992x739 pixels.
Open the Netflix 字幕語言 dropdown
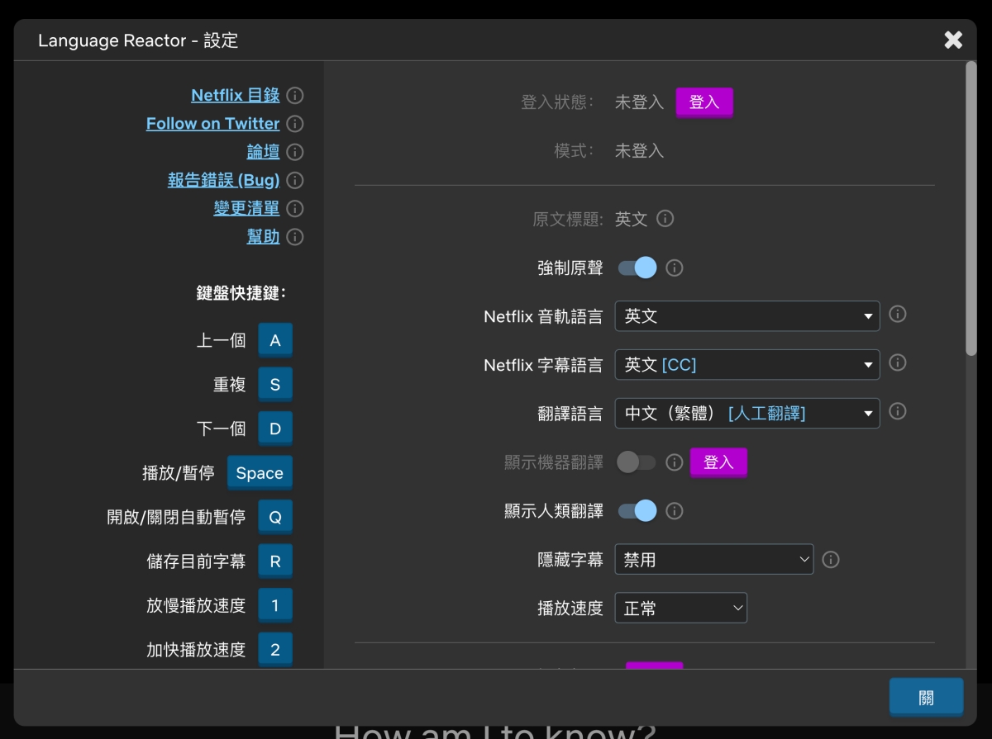pos(747,365)
